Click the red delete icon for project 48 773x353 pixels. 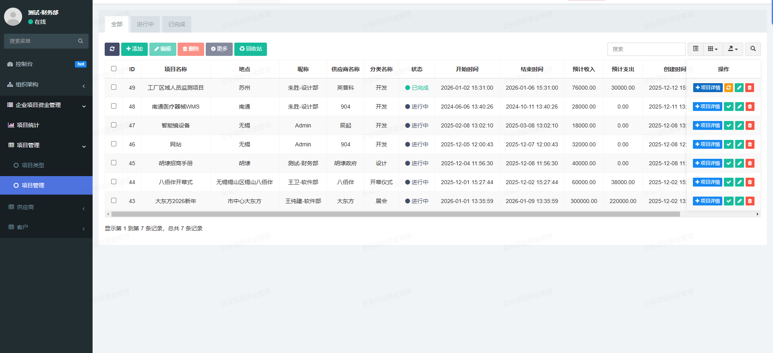pos(750,107)
